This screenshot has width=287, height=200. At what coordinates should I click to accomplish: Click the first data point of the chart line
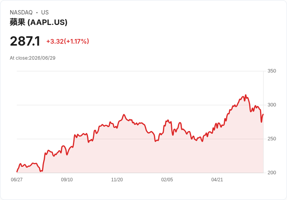click(x=17, y=172)
